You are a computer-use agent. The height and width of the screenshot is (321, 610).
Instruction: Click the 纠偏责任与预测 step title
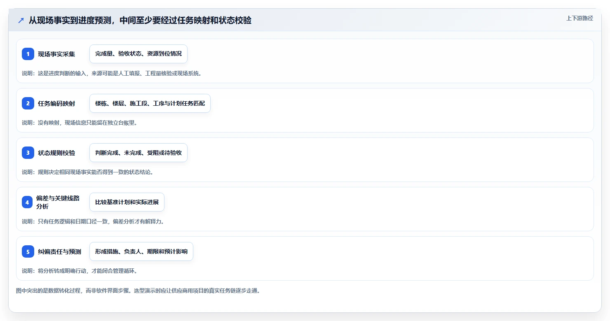[59, 251]
